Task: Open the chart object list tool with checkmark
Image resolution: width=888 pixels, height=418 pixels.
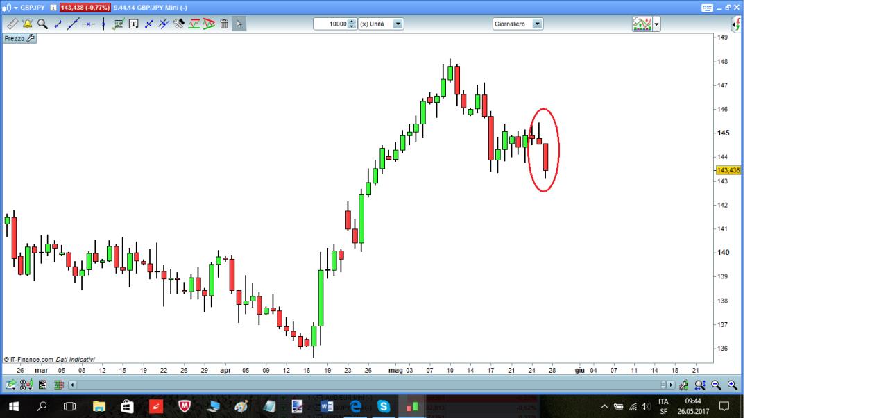Action: tap(118, 24)
